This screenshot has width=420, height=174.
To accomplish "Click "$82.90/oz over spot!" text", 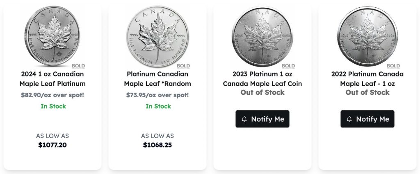I will tap(52, 95).
